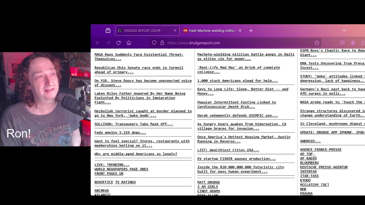Open Strange structures discovered headline
365x205 pixels.
332,113
